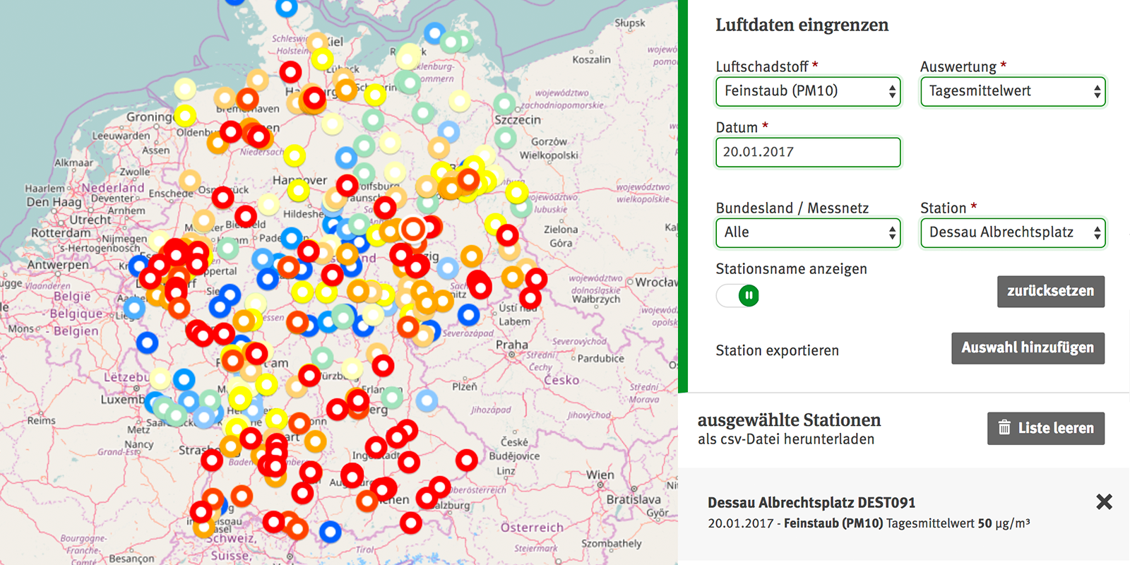Image resolution: width=1130 pixels, height=565 pixels.
Task: Click the blue marker above the Belgien label
Action: [134, 308]
